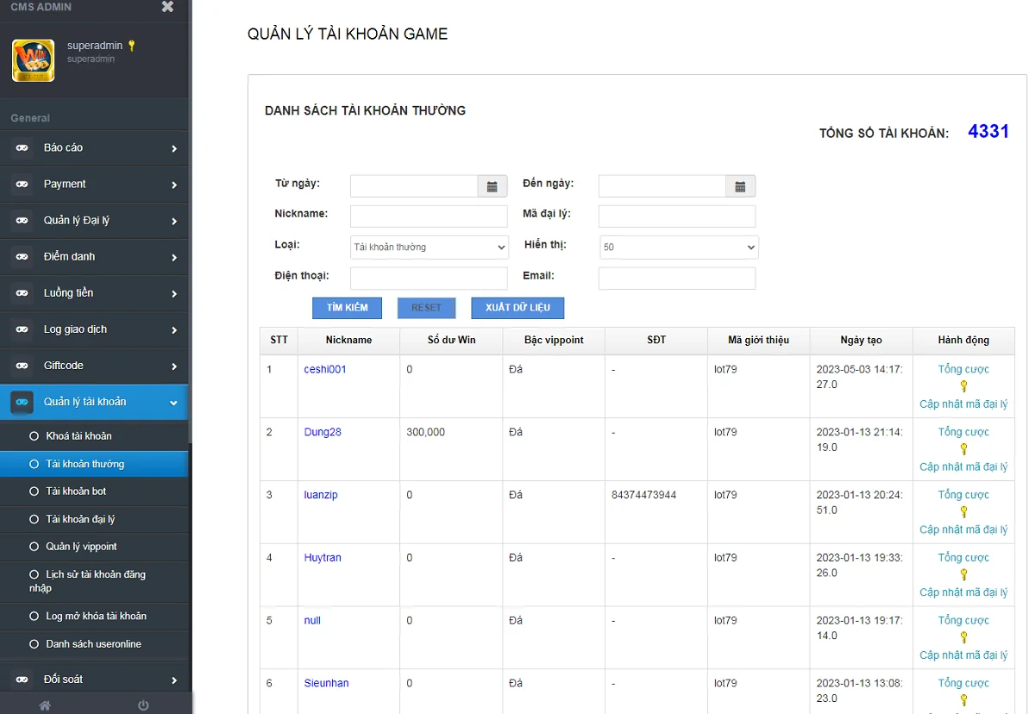Expand the Báo cáo sidebar menu
1035x714 pixels.
pyautogui.click(x=94, y=148)
